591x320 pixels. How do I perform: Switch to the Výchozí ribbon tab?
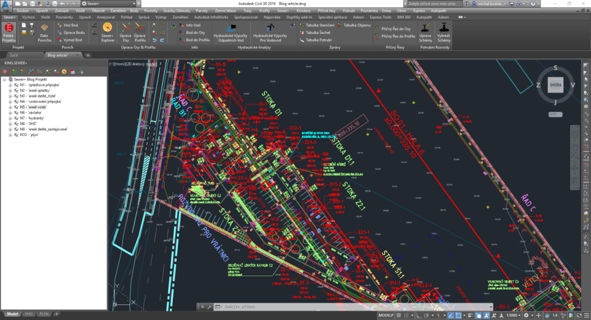tap(28, 17)
